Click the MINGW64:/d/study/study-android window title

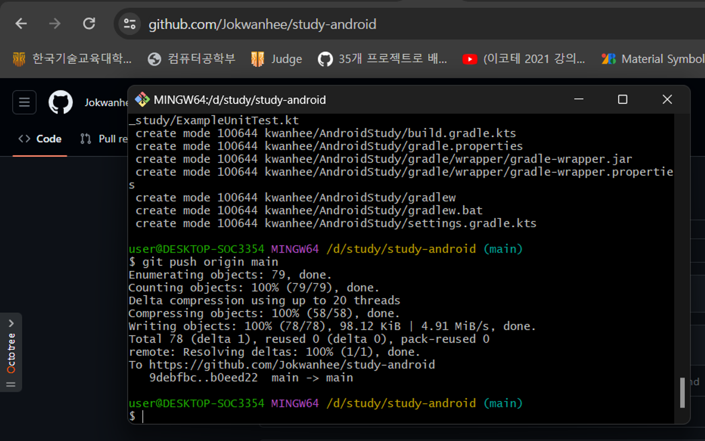click(x=240, y=100)
